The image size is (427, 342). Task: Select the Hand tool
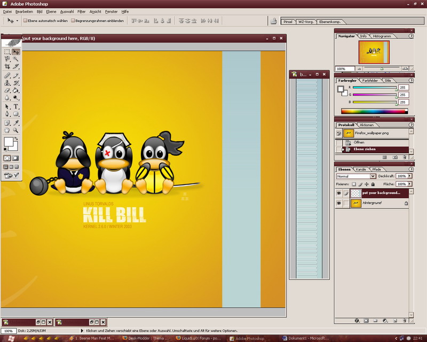pos(7,130)
